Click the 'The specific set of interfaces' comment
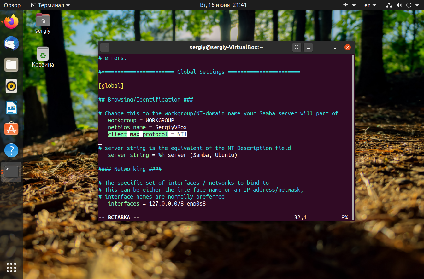This screenshot has height=279, width=424. click(x=184, y=183)
